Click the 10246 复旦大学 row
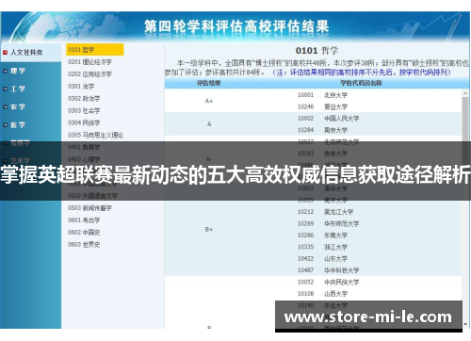The image size is (471, 341). (x=322, y=106)
